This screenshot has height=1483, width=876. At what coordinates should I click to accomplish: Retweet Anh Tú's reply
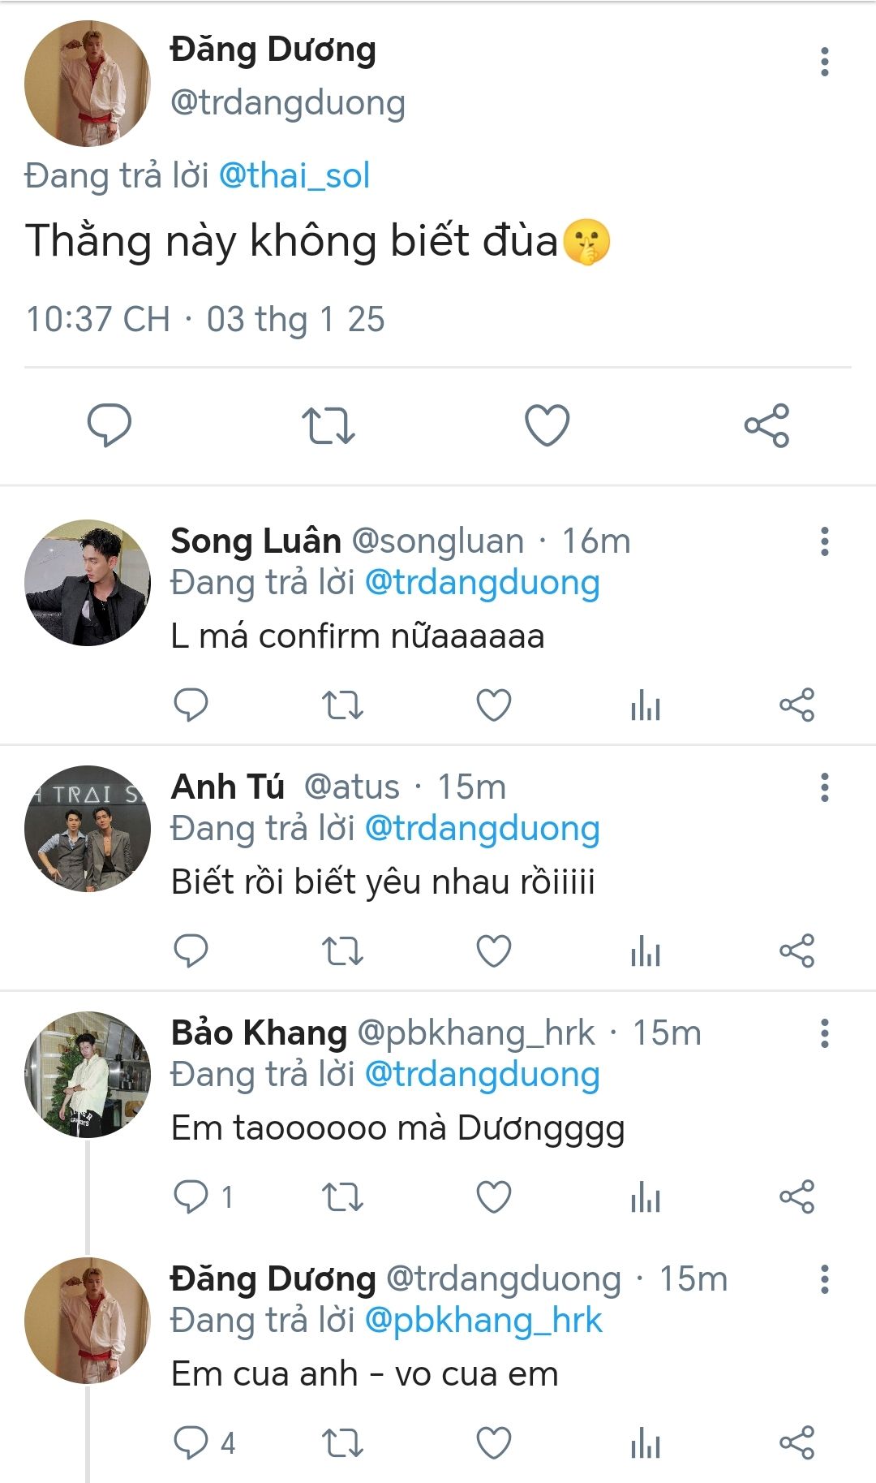[x=342, y=951]
